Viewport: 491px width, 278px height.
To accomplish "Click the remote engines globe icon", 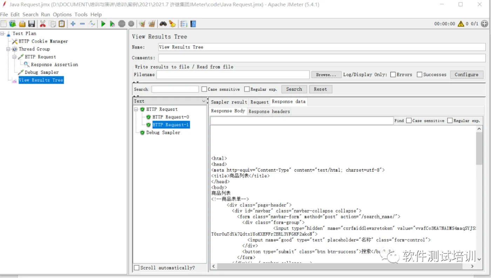I will tap(484, 24).
